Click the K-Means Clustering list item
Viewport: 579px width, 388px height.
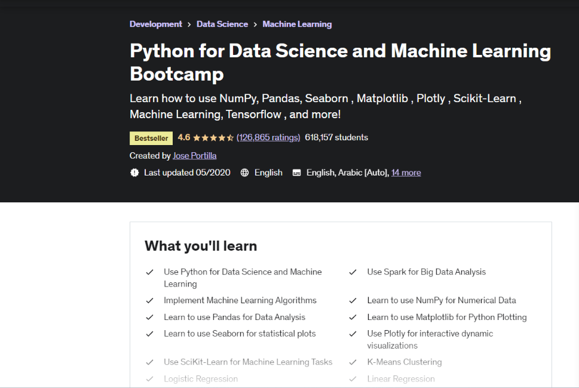tap(405, 362)
